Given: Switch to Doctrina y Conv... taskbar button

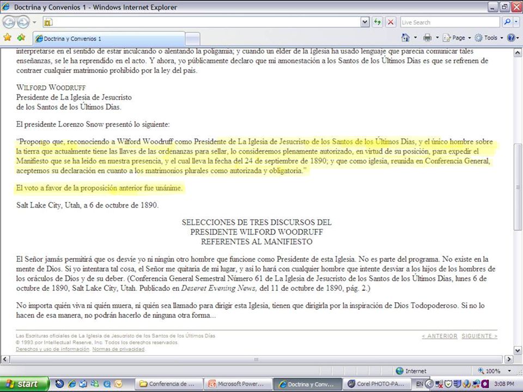Looking at the screenshot, I should pos(307,384).
